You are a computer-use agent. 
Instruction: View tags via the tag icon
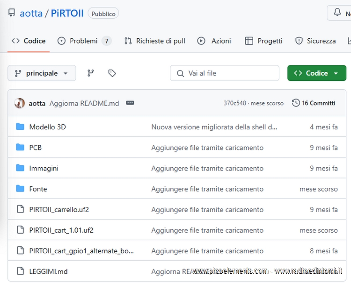(x=112, y=73)
